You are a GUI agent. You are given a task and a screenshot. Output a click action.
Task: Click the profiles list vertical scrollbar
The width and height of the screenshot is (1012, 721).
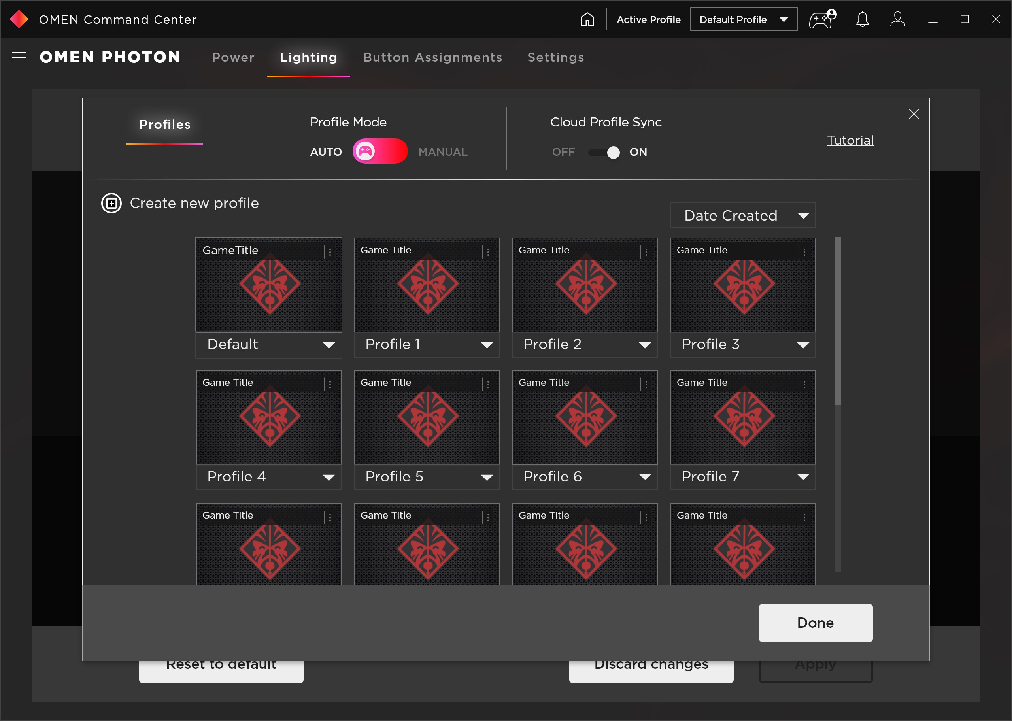pos(838,321)
